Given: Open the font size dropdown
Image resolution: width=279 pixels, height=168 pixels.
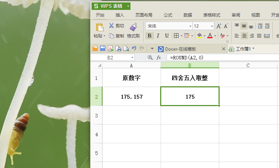Looking at the screenshot, I should coord(212,26).
